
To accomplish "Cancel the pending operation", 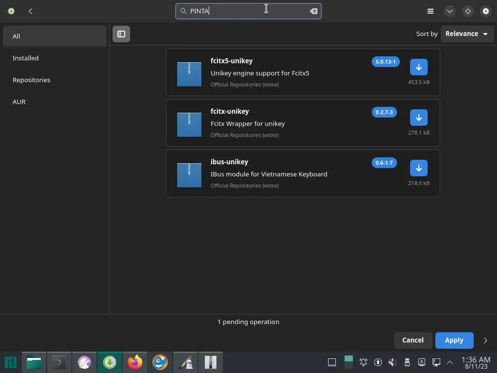I will 413,340.
